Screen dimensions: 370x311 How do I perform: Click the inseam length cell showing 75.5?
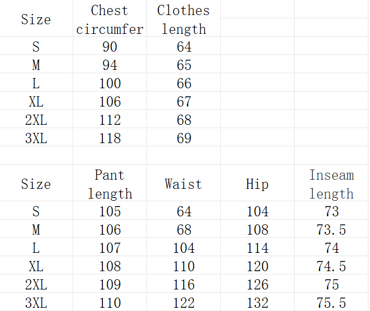coord(332,303)
